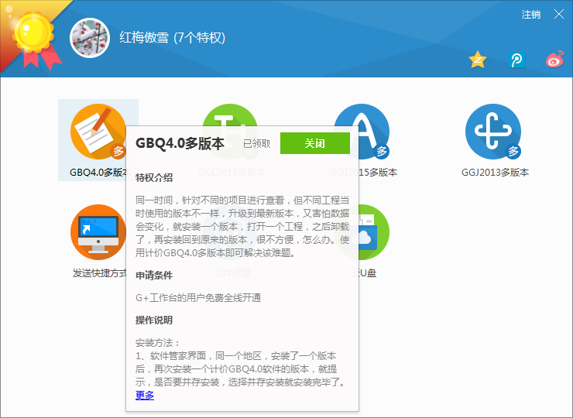Close the window with the X button
The width and height of the screenshot is (573, 418).
click(559, 14)
